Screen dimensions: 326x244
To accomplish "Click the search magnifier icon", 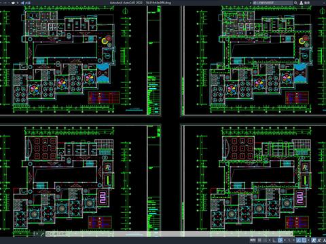I will pos(295,3).
